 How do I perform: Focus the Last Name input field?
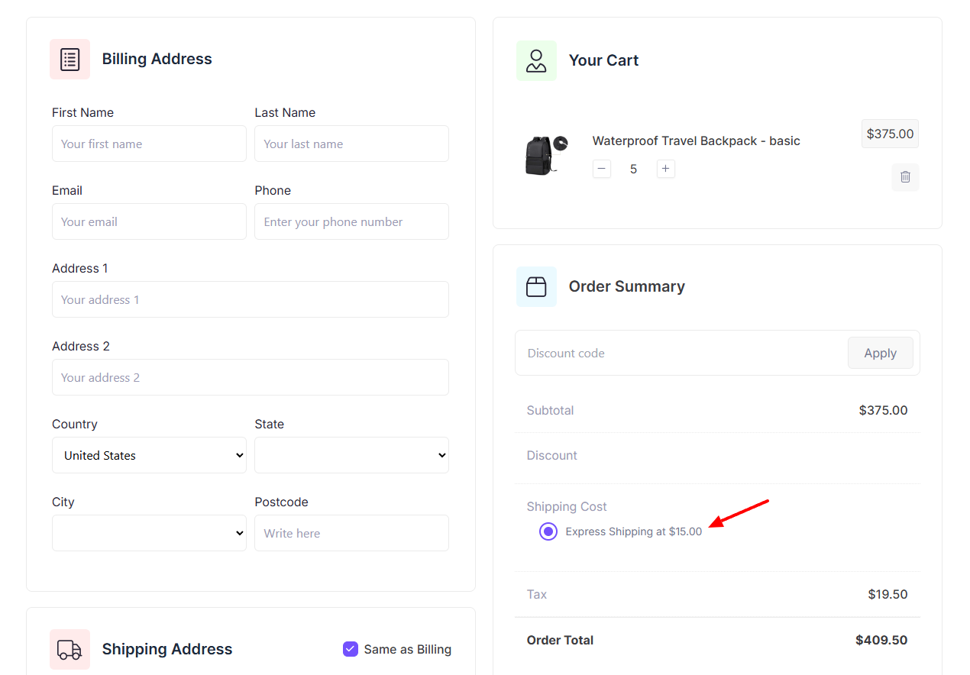[x=351, y=144]
